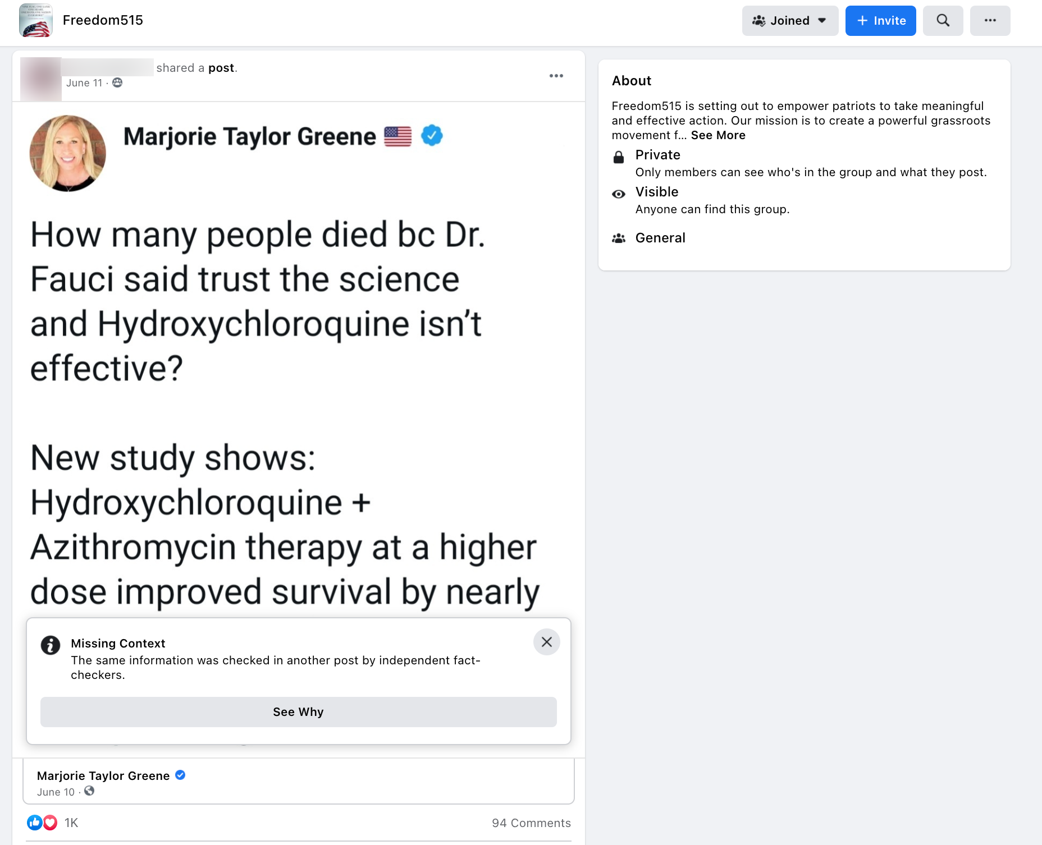This screenshot has width=1042, height=845.
Task: Click the heart Love reaction icon
Action: [x=50, y=823]
